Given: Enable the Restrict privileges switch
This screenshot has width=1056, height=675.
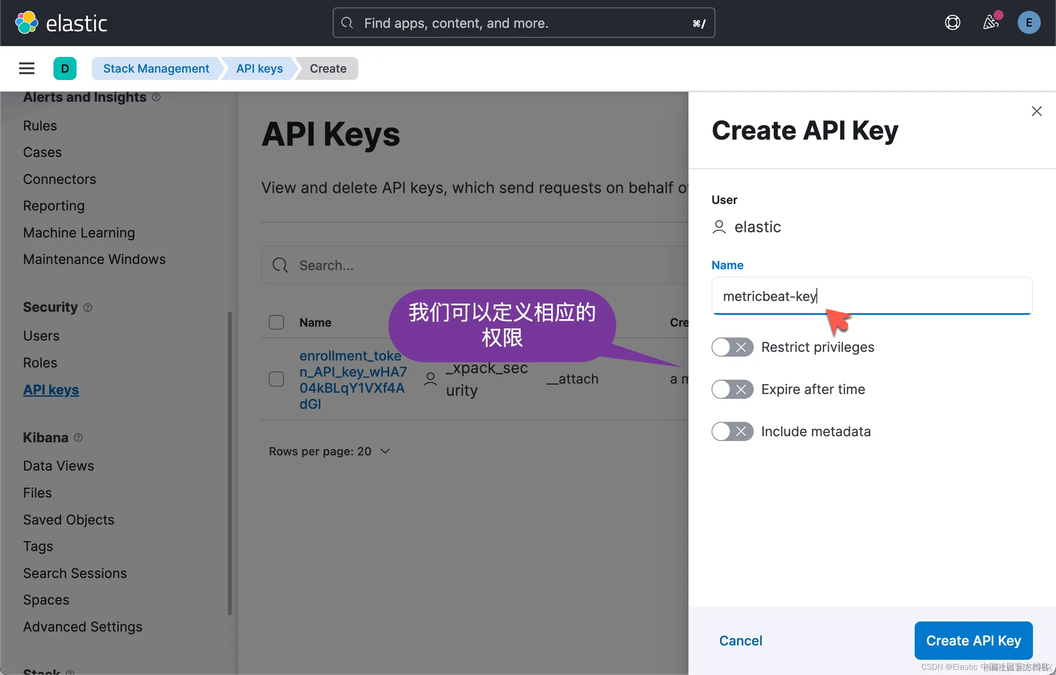Looking at the screenshot, I should 732,348.
